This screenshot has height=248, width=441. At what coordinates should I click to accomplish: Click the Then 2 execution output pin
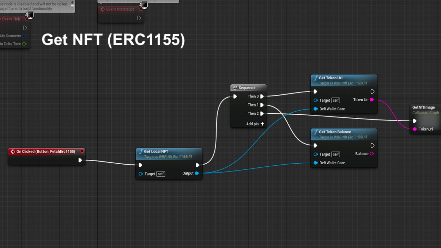(262, 114)
